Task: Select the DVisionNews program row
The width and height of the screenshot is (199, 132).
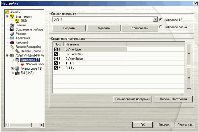Action: click(119, 54)
